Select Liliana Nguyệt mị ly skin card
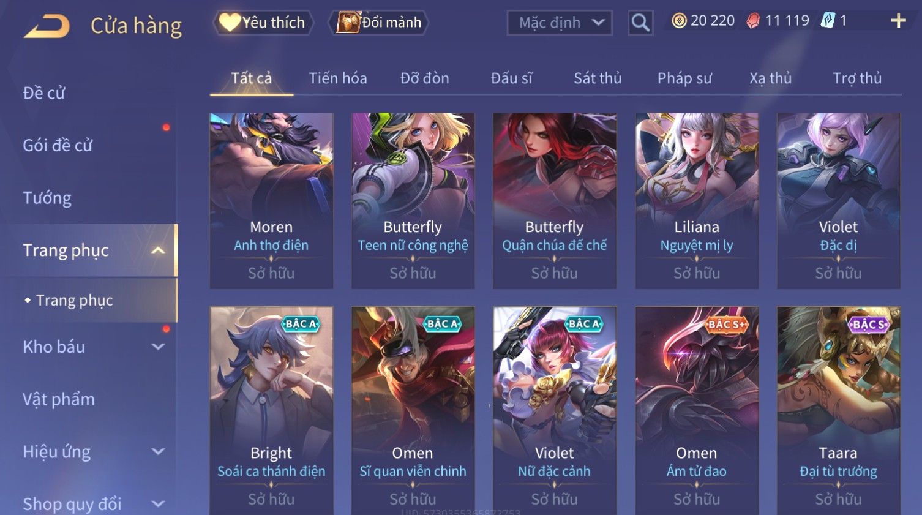922x515 pixels. click(x=697, y=200)
